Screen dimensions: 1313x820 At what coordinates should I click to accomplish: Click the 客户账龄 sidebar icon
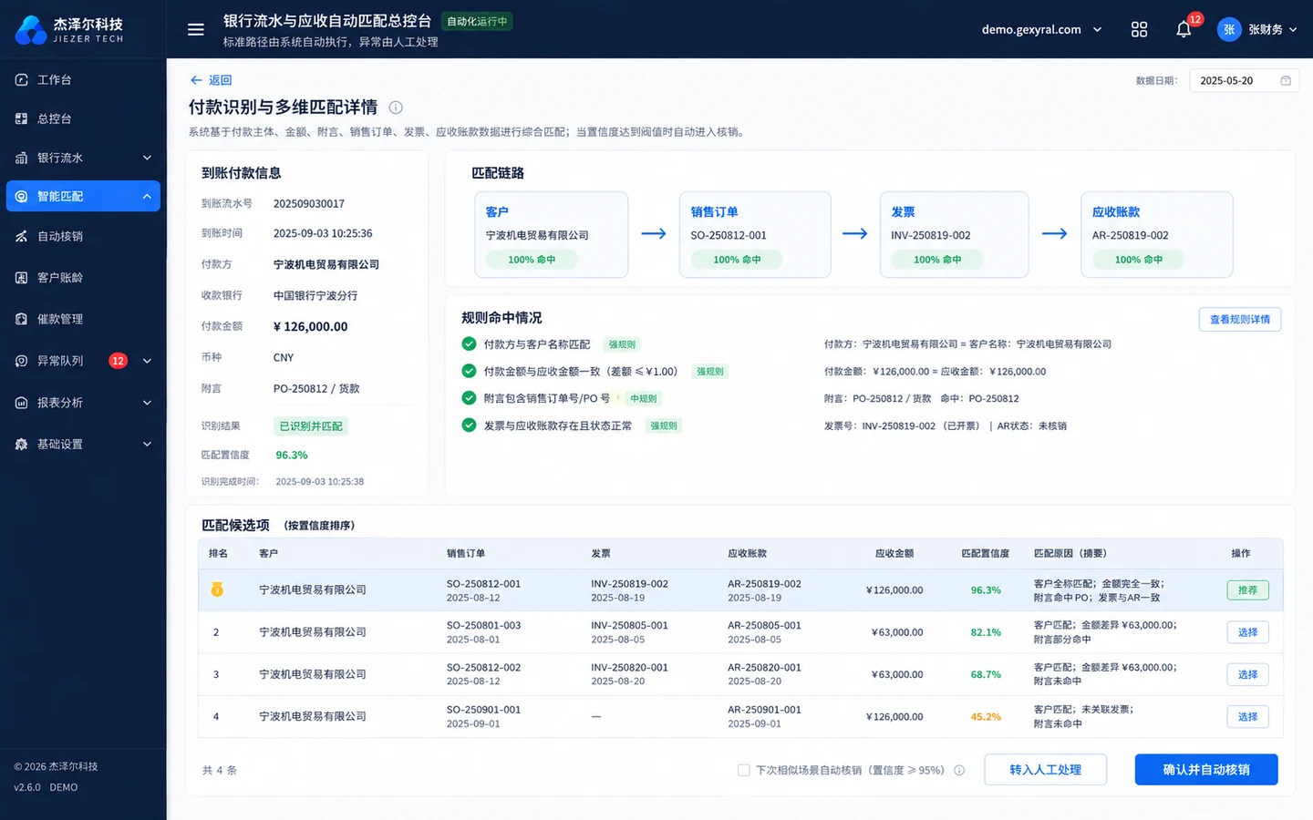coord(21,277)
